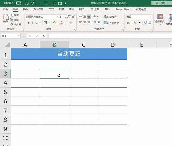Click the Center horizontally icon
Screen dimensions: 172x146
(85, 23)
